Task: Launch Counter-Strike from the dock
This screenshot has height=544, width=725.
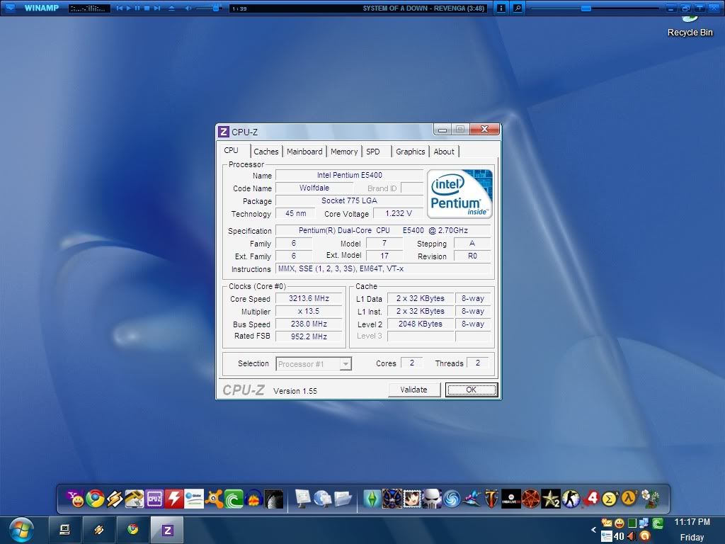Action: pyautogui.click(x=571, y=499)
